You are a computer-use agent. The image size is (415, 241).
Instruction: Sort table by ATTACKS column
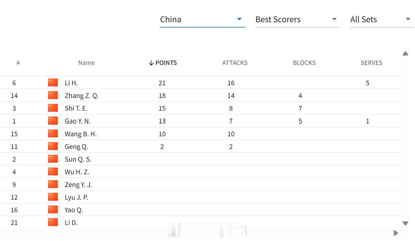(235, 63)
